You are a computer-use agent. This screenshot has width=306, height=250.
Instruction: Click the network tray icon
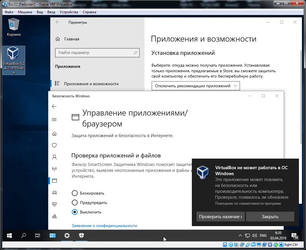point(247,236)
